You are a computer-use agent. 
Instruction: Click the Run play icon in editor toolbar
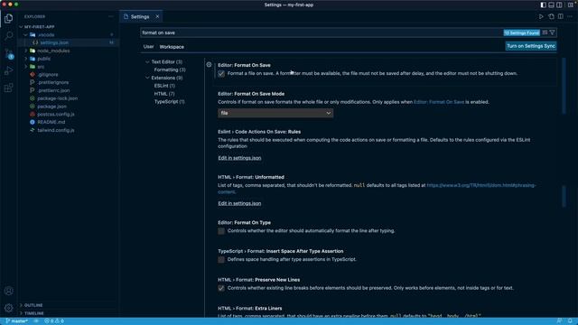(541, 16)
